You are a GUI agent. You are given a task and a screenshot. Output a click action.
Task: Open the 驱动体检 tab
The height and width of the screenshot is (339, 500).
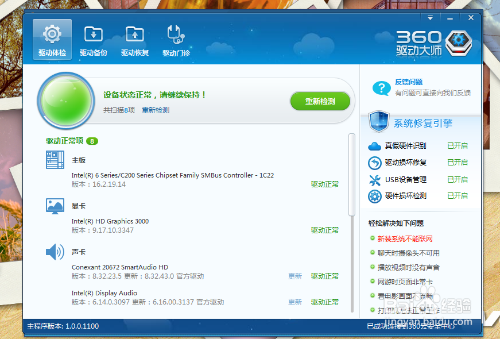pos(52,39)
